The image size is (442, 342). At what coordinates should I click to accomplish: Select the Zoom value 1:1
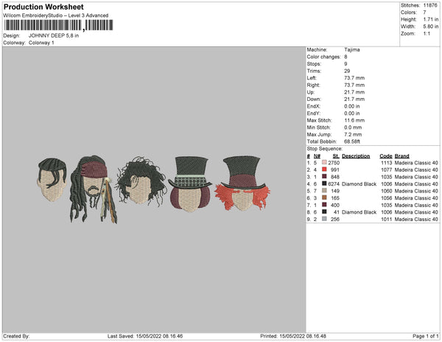pyautogui.click(x=427, y=34)
